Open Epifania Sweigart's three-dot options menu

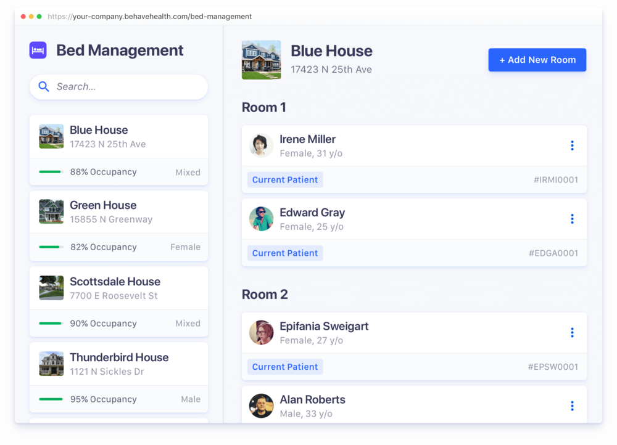pyautogui.click(x=572, y=333)
